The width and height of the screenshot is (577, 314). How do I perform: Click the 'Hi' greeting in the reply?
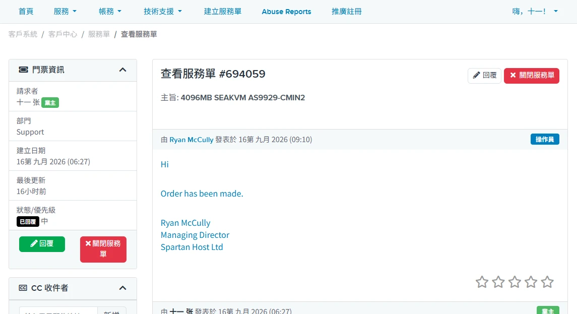tap(164, 164)
